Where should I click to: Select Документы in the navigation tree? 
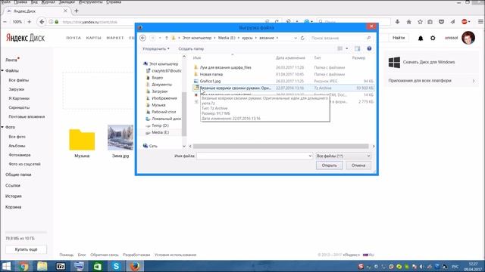(x=161, y=85)
